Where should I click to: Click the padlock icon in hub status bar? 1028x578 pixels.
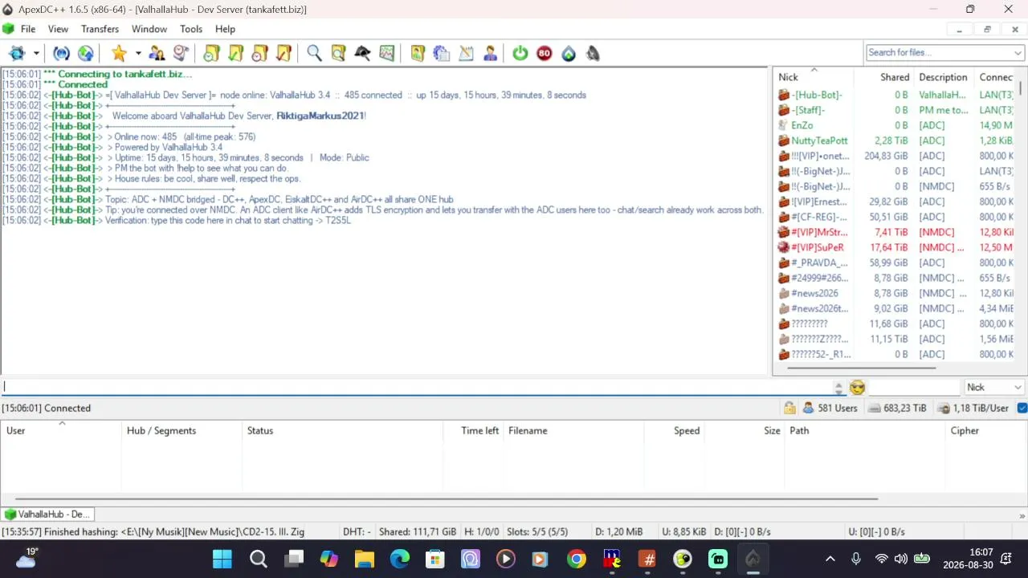789,408
